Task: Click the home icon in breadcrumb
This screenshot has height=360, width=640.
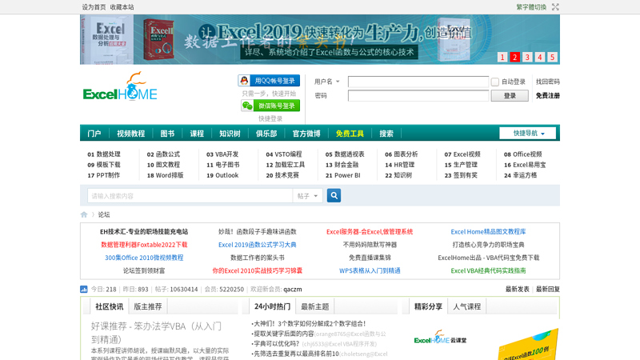Action: 84,214
